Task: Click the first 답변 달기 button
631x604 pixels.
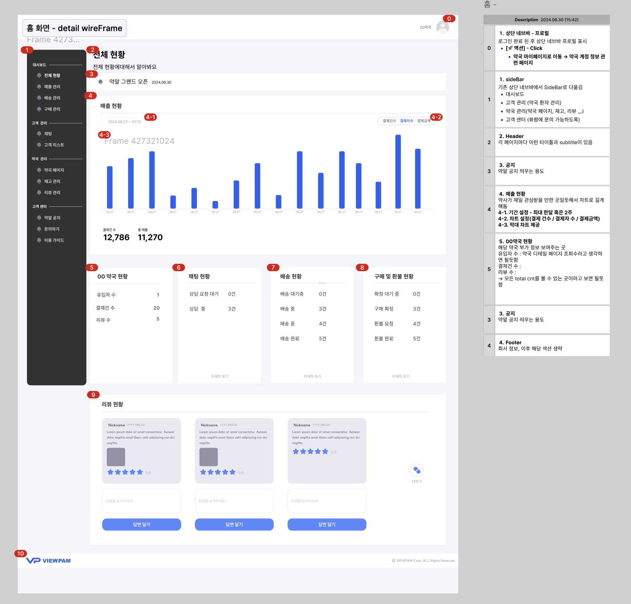Action: 141,525
